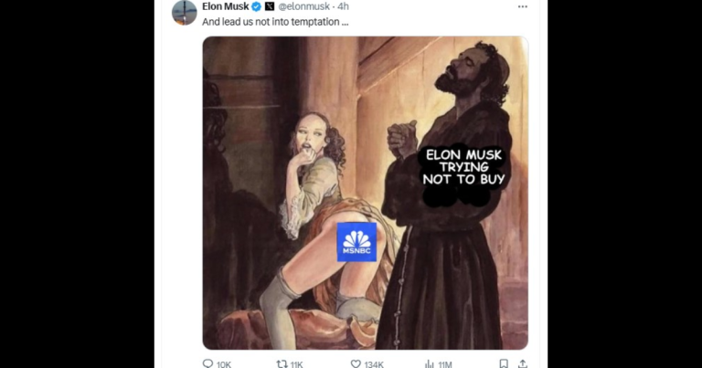Click the share upload icon
This screenshot has height=368, width=702.
(x=523, y=363)
